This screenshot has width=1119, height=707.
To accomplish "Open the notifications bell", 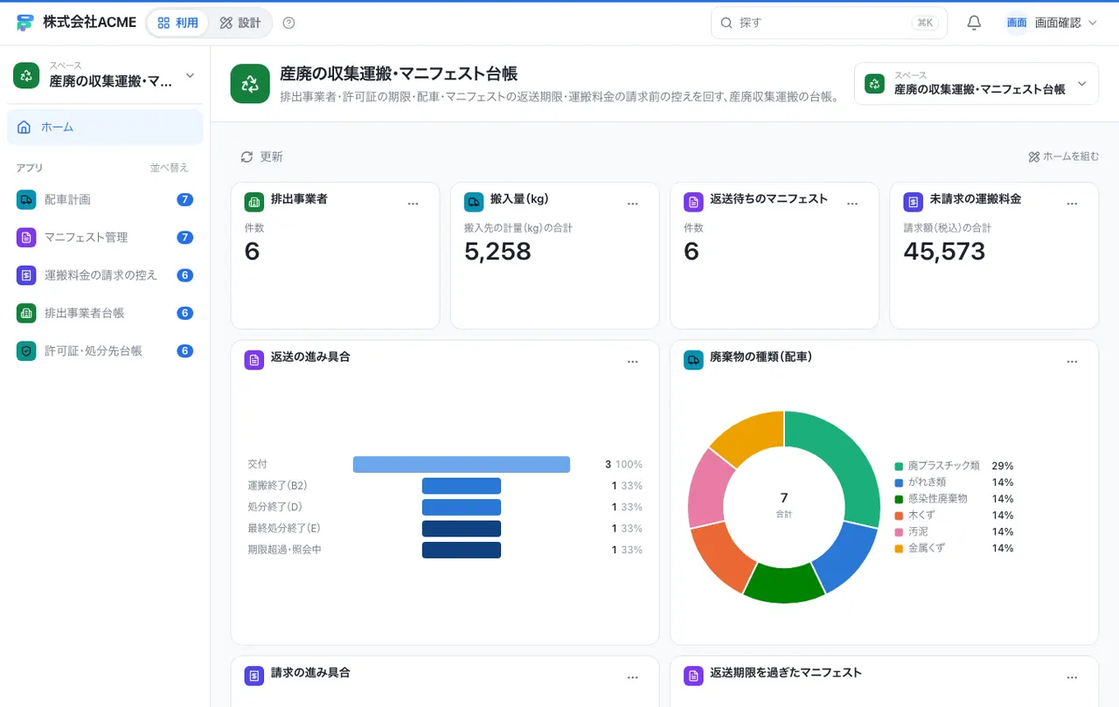I will 974,23.
